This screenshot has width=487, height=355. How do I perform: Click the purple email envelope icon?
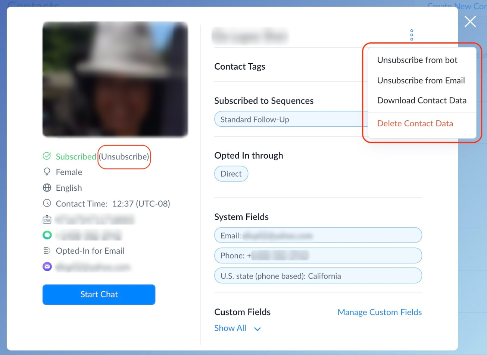click(x=47, y=267)
